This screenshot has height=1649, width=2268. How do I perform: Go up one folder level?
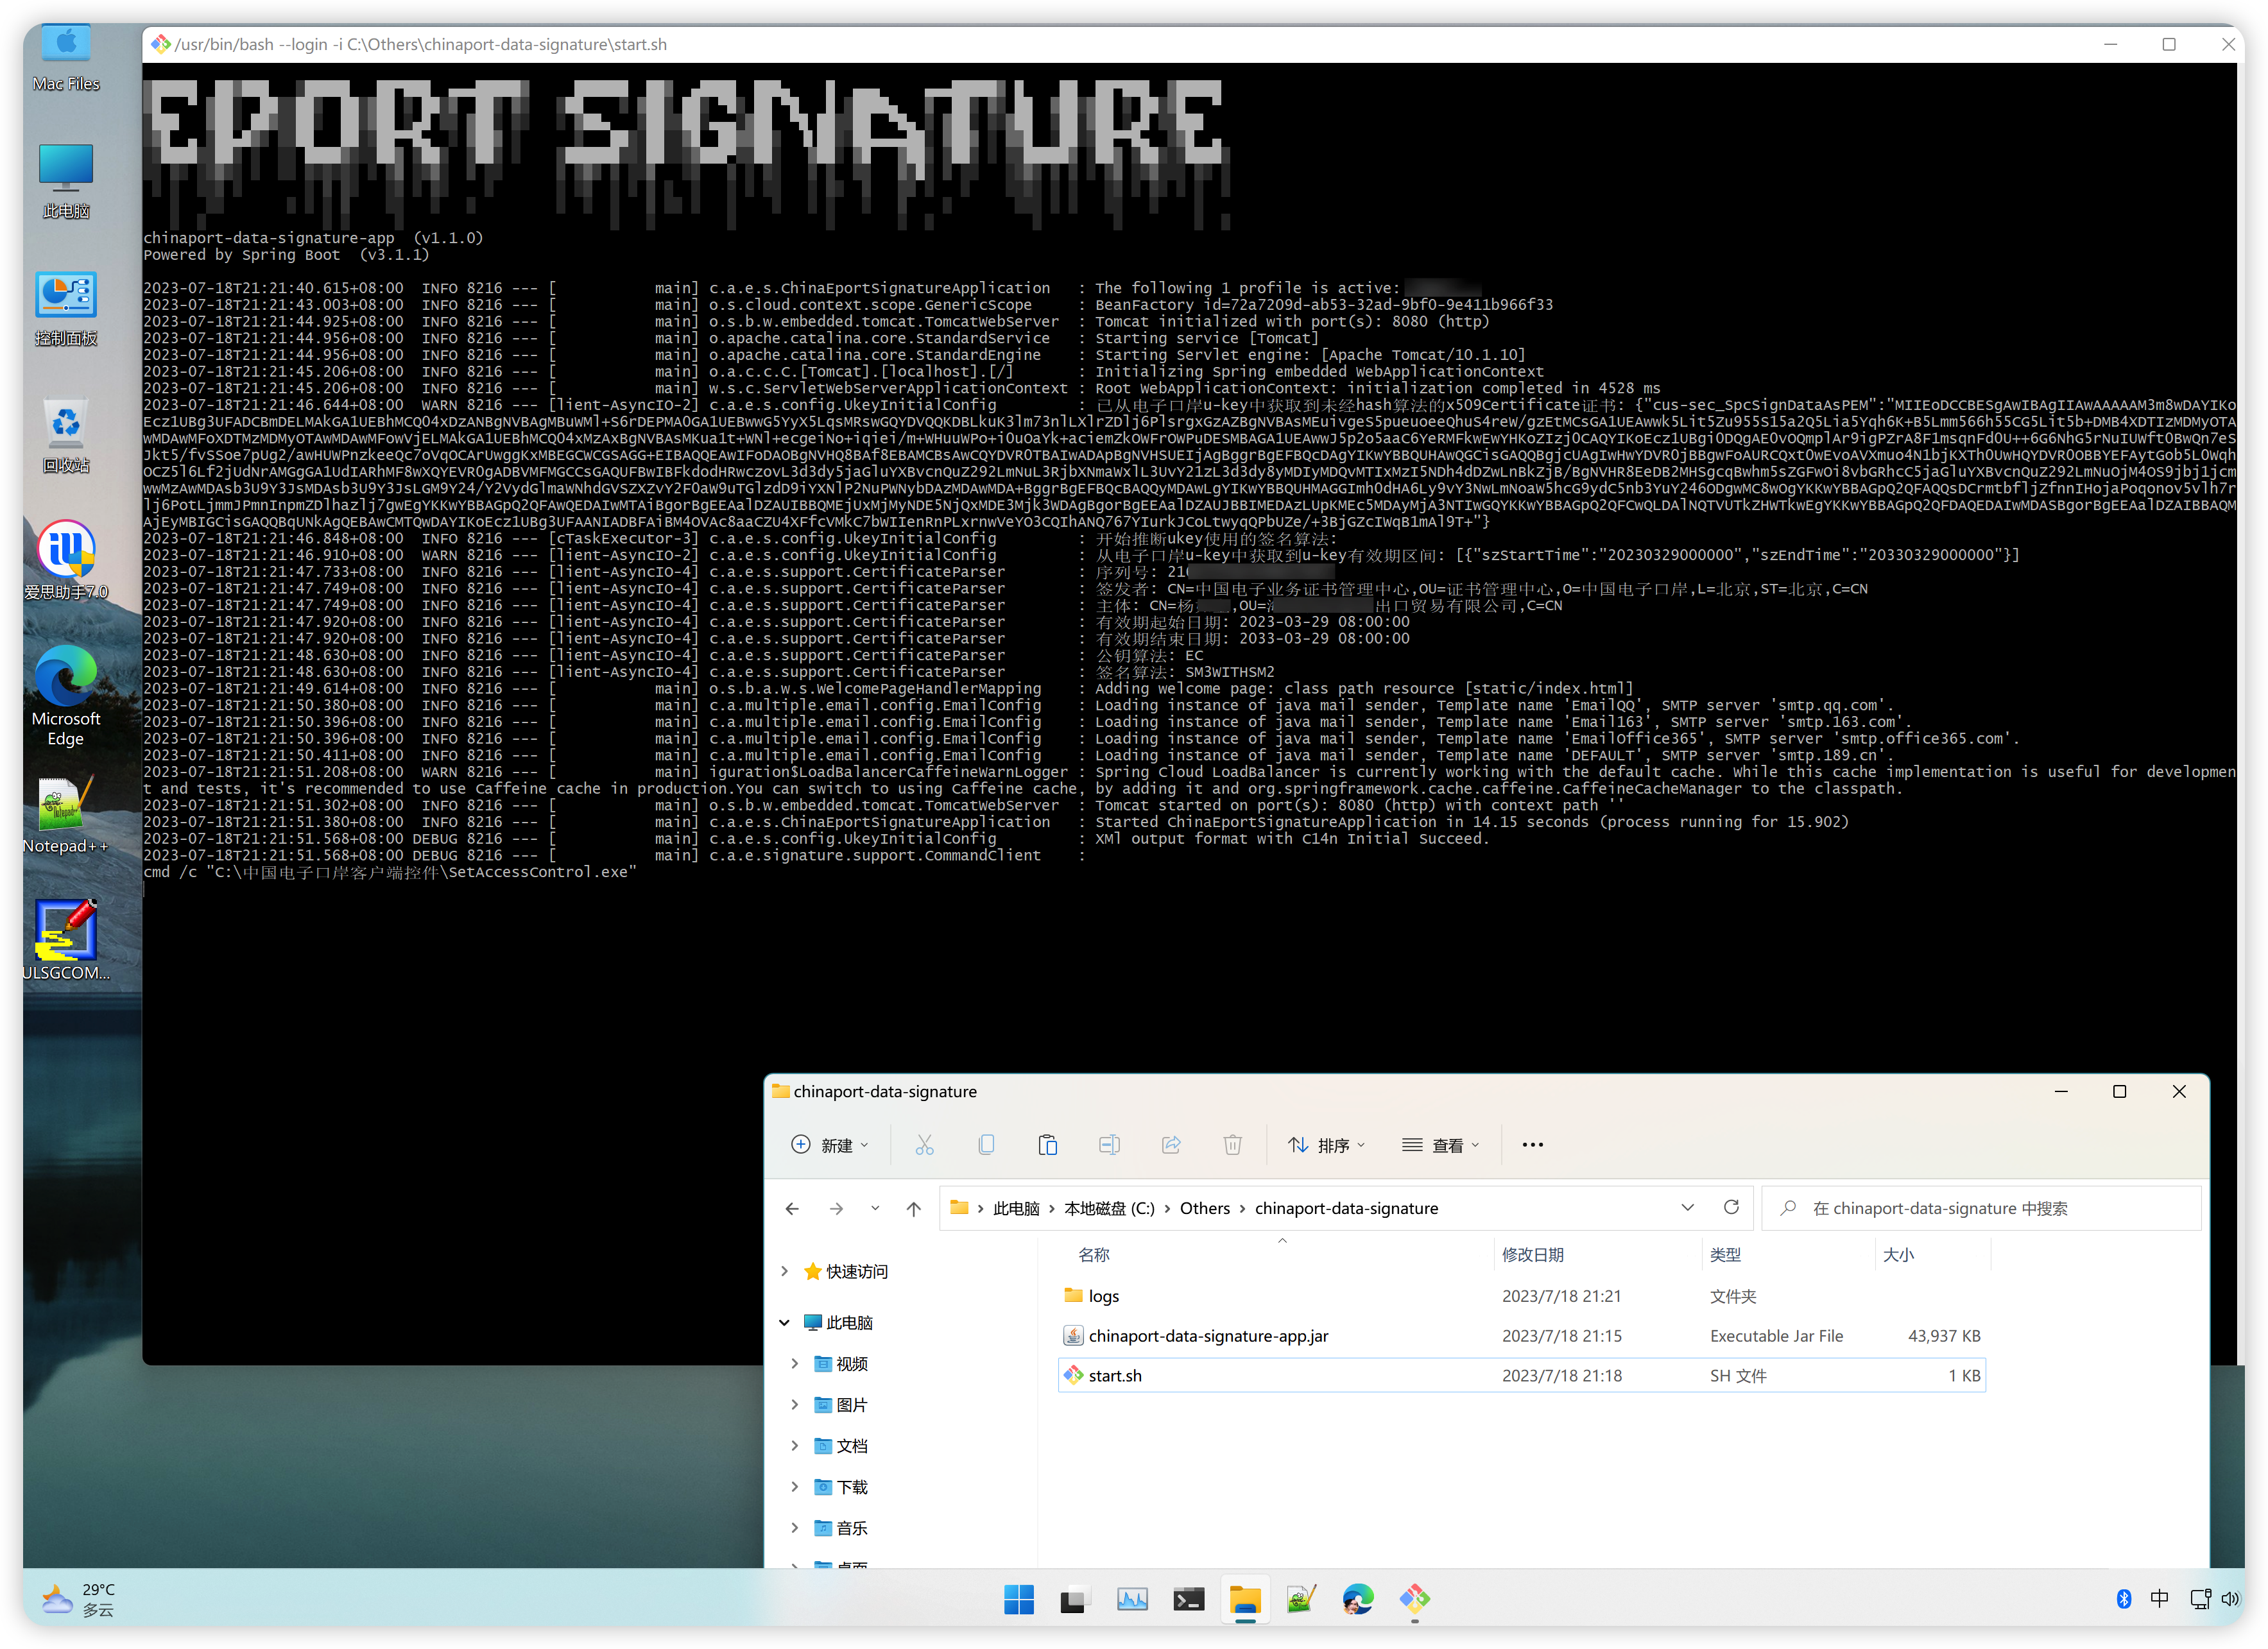[x=913, y=1208]
